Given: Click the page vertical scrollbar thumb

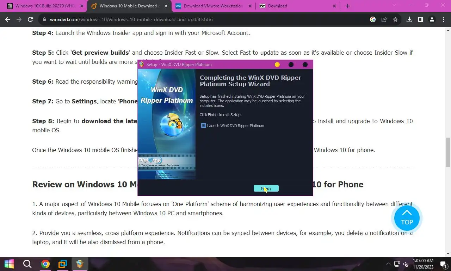Looking at the screenshot, I should coord(448,152).
